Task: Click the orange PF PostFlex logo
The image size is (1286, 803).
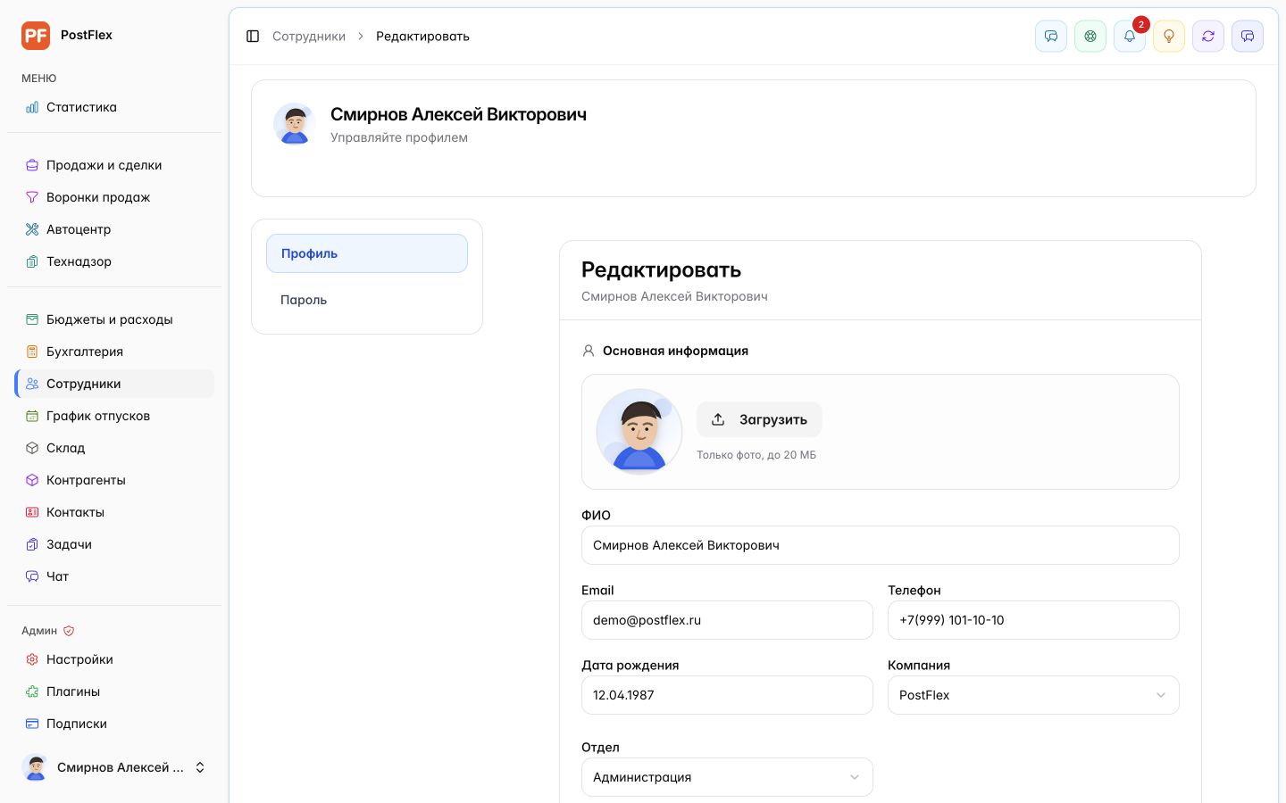Action: (x=36, y=36)
